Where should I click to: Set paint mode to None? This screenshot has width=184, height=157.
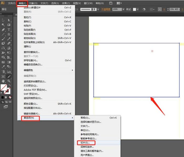click(x=10, y=97)
